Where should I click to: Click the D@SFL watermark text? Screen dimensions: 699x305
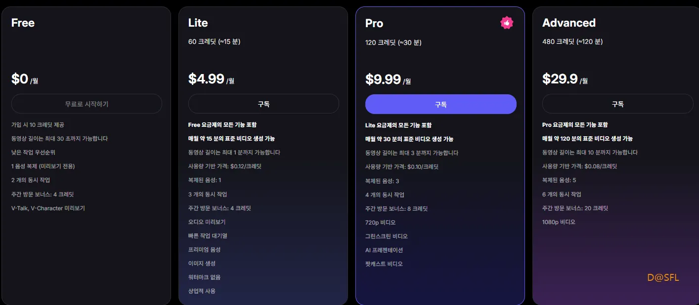coord(663,278)
